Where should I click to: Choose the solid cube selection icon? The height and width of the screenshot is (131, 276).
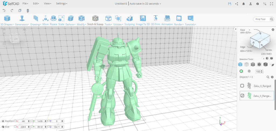point(240,64)
